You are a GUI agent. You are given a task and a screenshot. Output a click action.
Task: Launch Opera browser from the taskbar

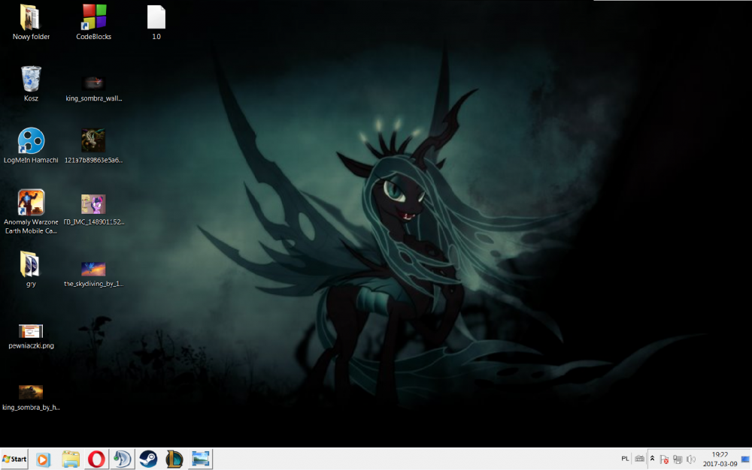click(x=96, y=459)
